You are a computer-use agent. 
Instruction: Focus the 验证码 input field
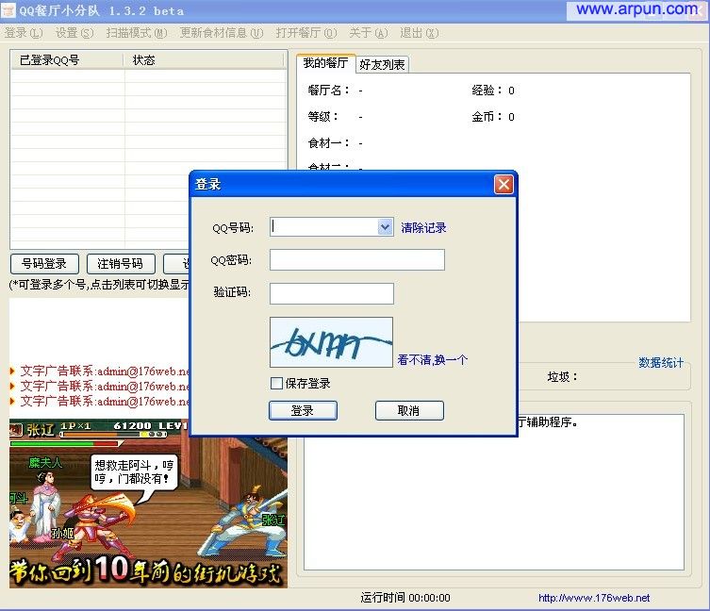(332, 293)
